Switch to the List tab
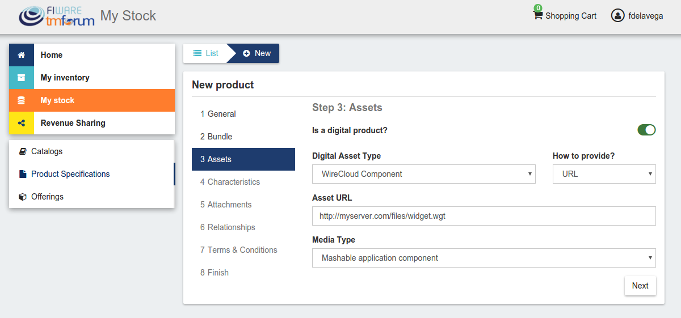This screenshot has height=318, width=681. 205,53
